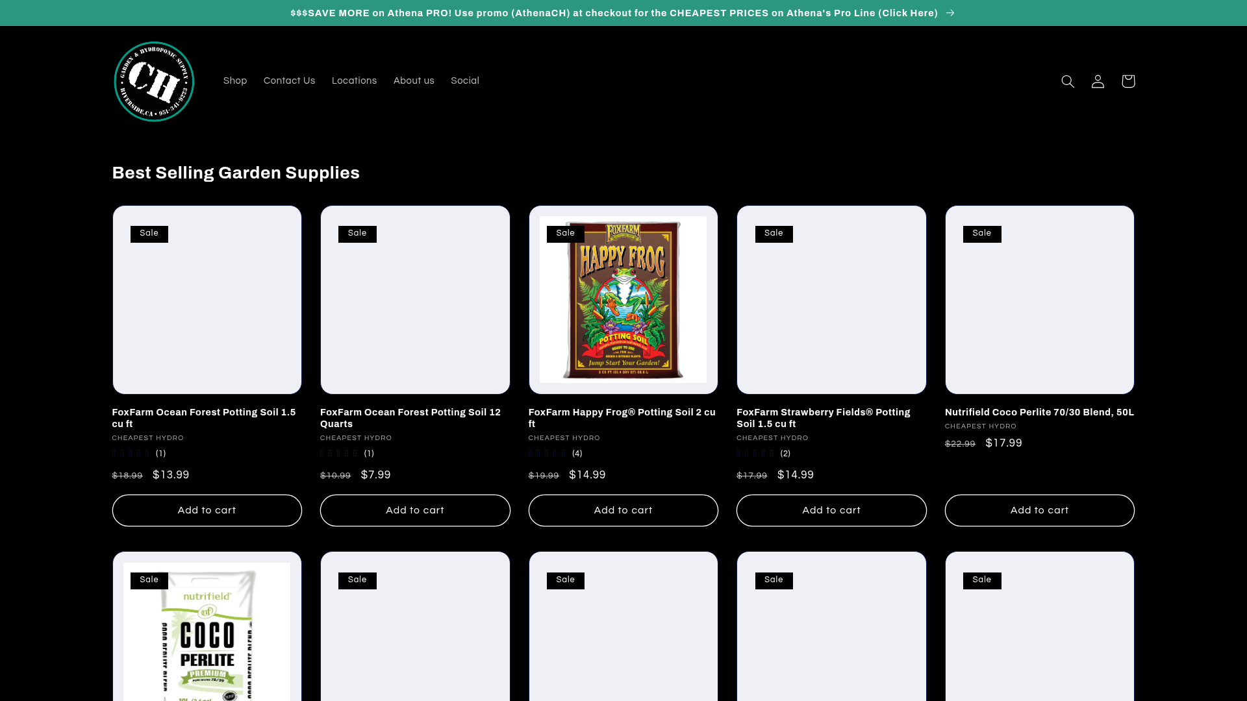Open the Locations menu item
The image size is (1247, 701).
pos(354,81)
